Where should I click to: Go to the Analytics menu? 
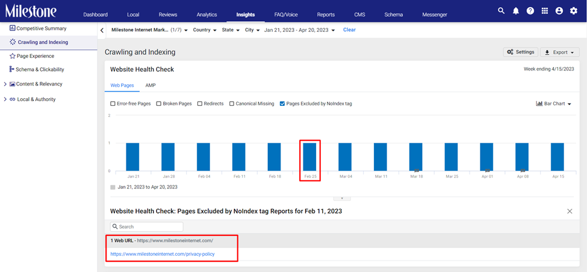point(207,14)
